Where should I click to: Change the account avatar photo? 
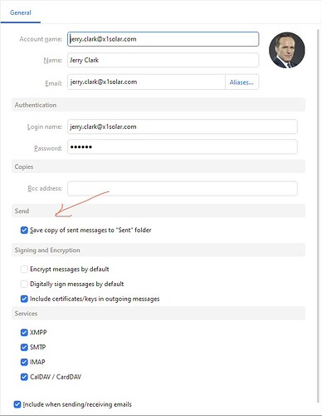click(286, 50)
